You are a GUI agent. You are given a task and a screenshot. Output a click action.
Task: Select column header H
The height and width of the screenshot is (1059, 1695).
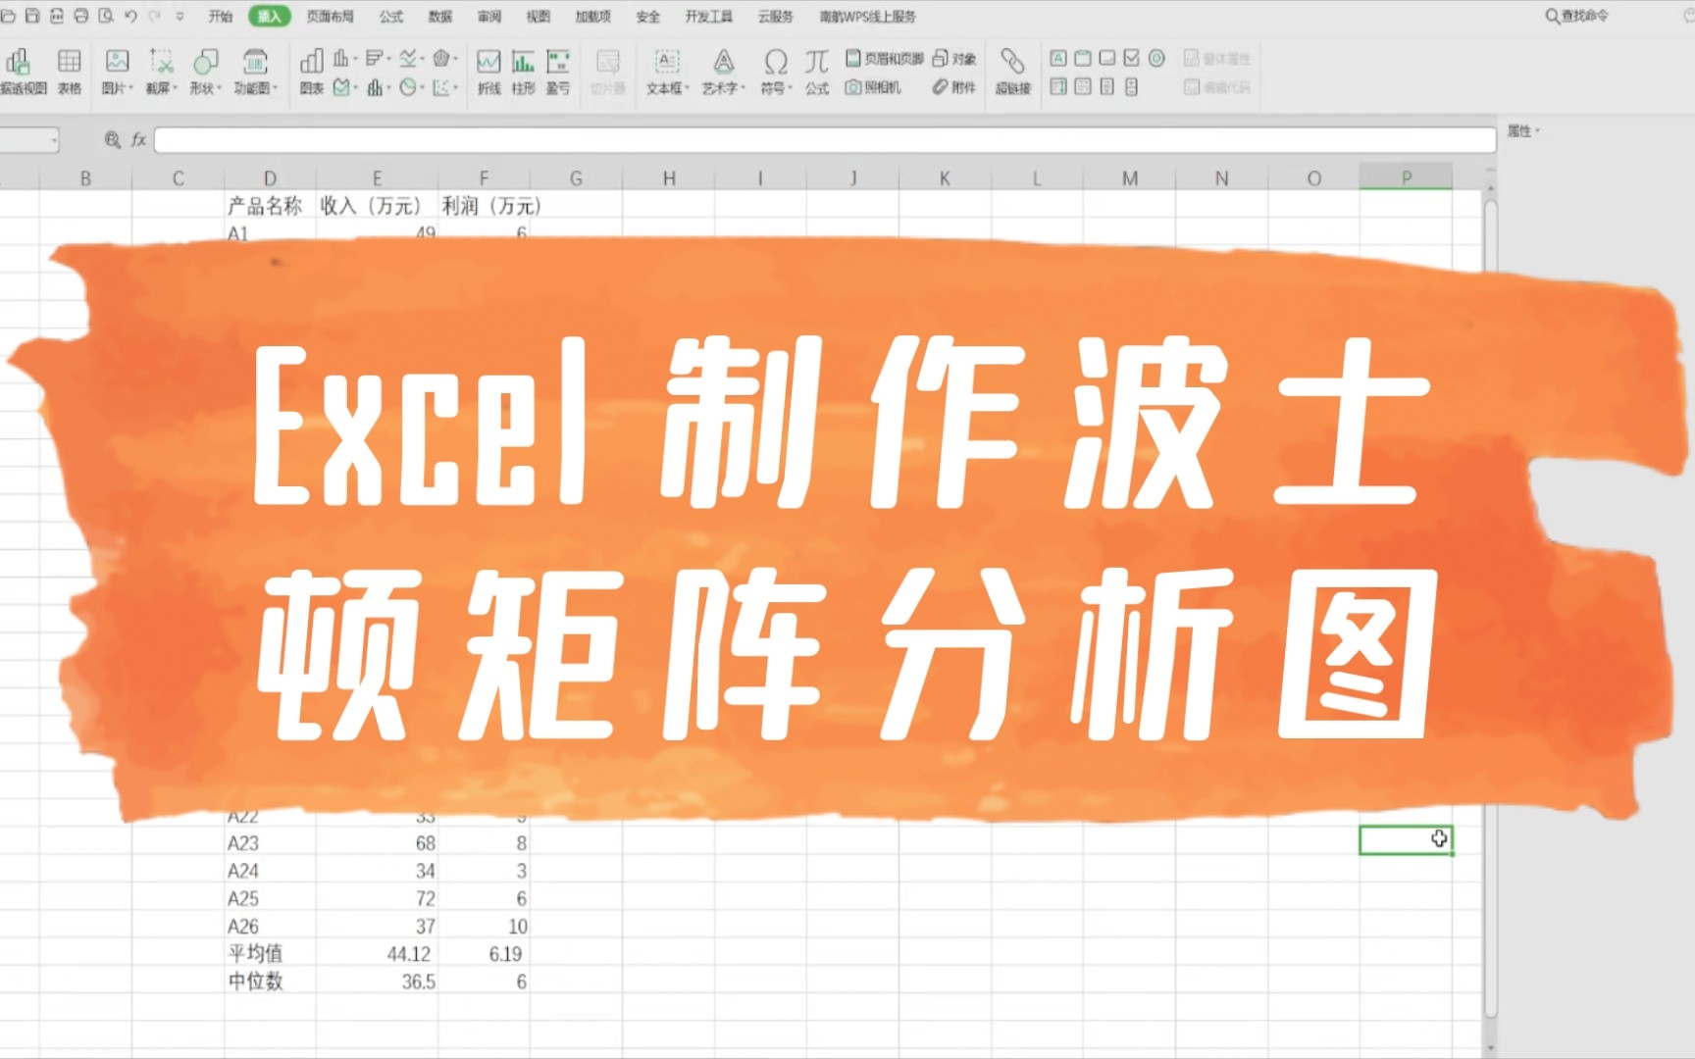669,177
